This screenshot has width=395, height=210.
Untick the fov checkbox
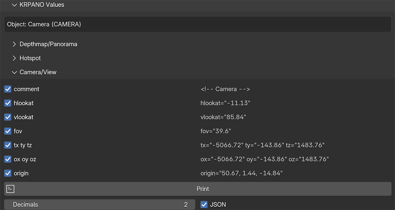click(x=8, y=131)
